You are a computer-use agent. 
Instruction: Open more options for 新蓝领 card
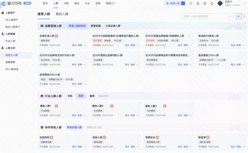(x=244, y=147)
